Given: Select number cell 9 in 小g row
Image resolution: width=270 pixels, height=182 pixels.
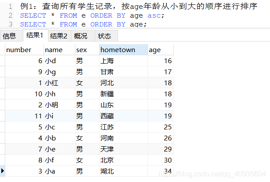Looking at the screenshot, I should [25, 72].
